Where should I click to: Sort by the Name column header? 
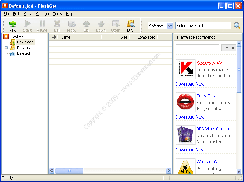[79, 37]
